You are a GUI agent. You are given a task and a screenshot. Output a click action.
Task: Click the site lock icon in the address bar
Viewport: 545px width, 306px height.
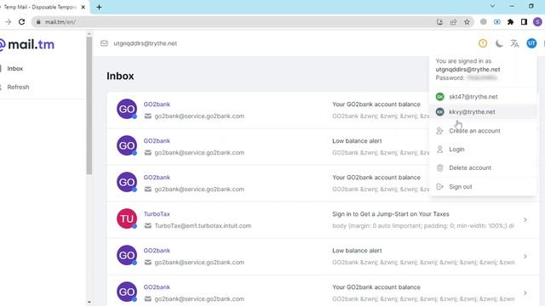38,22
